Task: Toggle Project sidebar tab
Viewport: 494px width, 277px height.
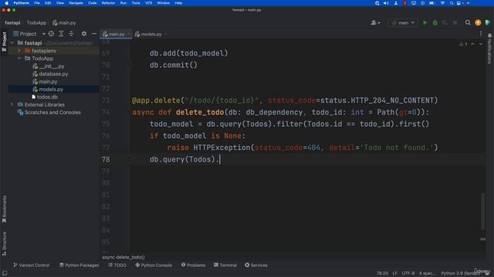Action: click(4, 42)
